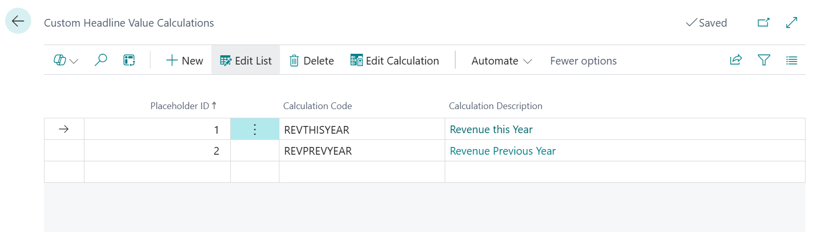The height and width of the screenshot is (232, 827).
Task: Switch list view layout icon
Action: [791, 60]
